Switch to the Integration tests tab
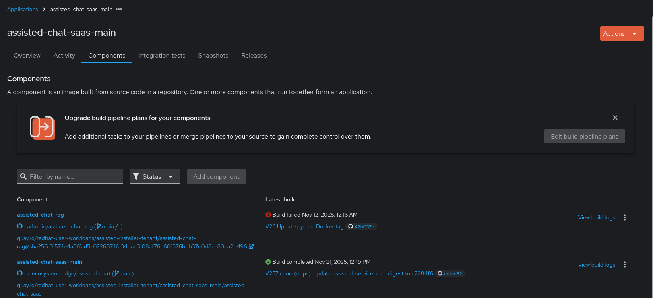The width and height of the screenshot is (653, 298). coord(161,56)
